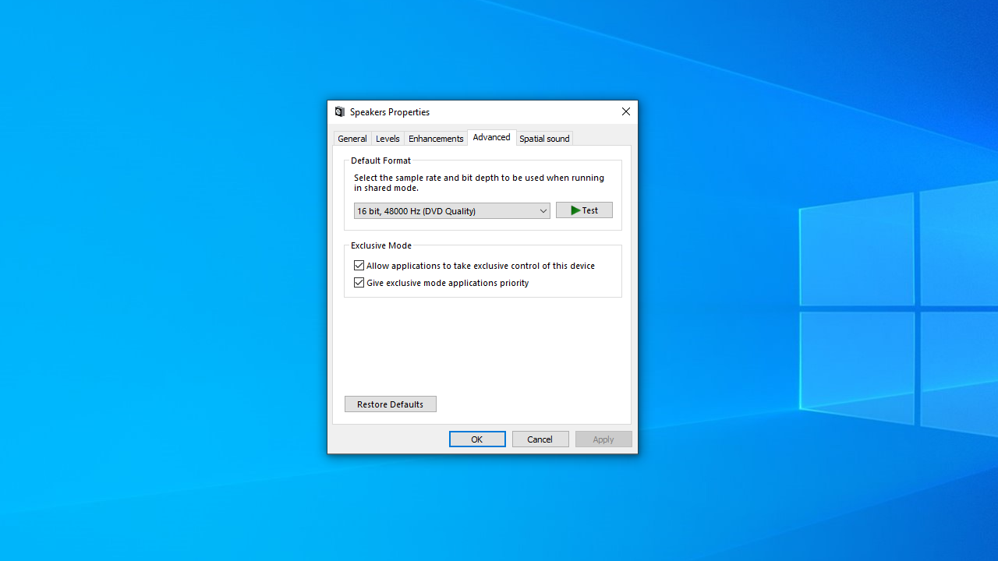Click the 'Exclusive Mode' group heading

381,245
